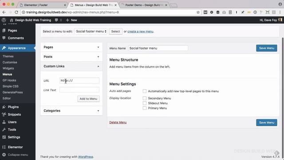
Task: Click the Select menu button
Action: [x=115, y=32]
